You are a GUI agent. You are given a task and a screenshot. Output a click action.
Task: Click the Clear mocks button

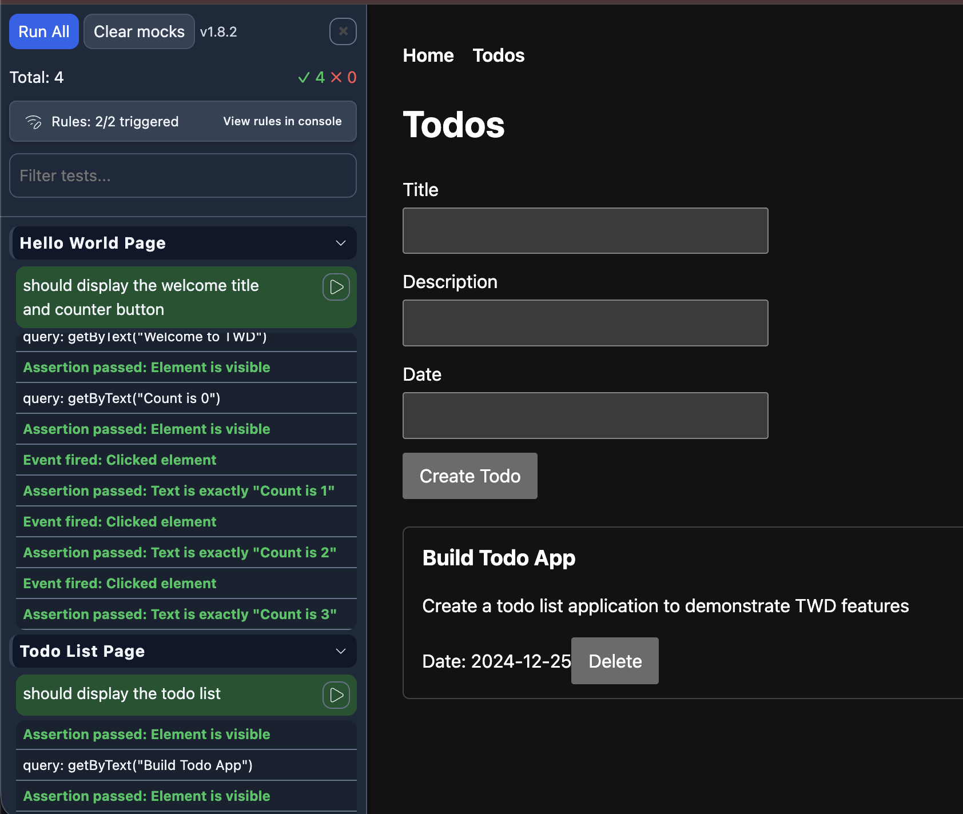coord(139,31)
